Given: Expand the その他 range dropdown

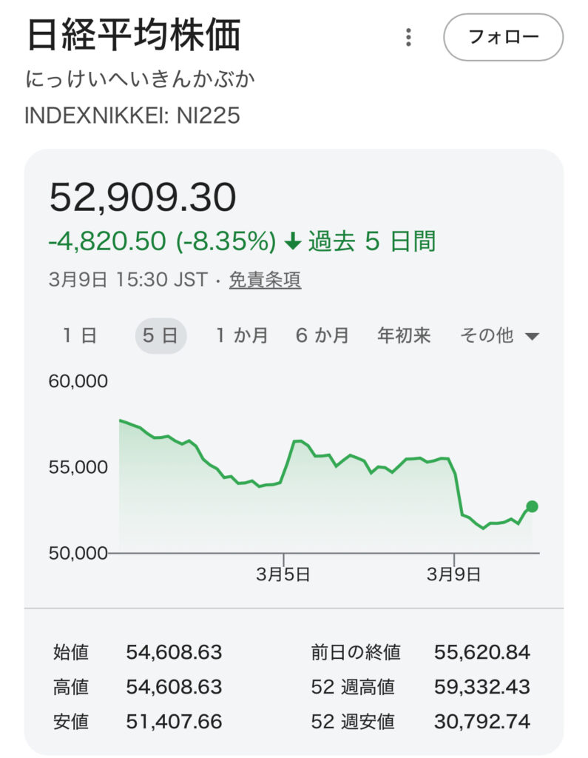Looking at the screenshot, I should click(499, 335).
